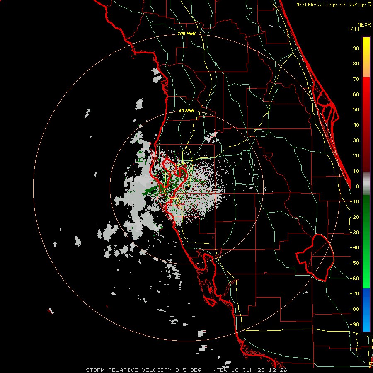373x373 pixels.
Task: Select the -10 scale value
Action: click(x=354, y=202)
